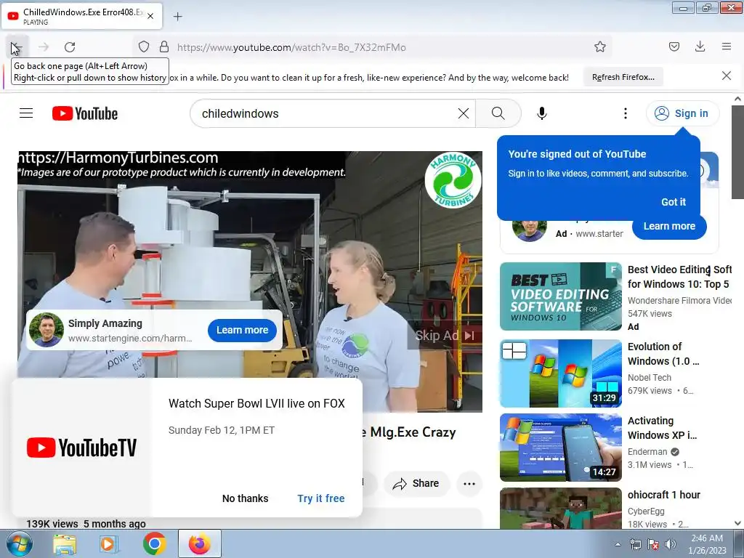
Task: Select the ChilledWindows.Exe Error408 tab
Action: click(x=82, y=16)
